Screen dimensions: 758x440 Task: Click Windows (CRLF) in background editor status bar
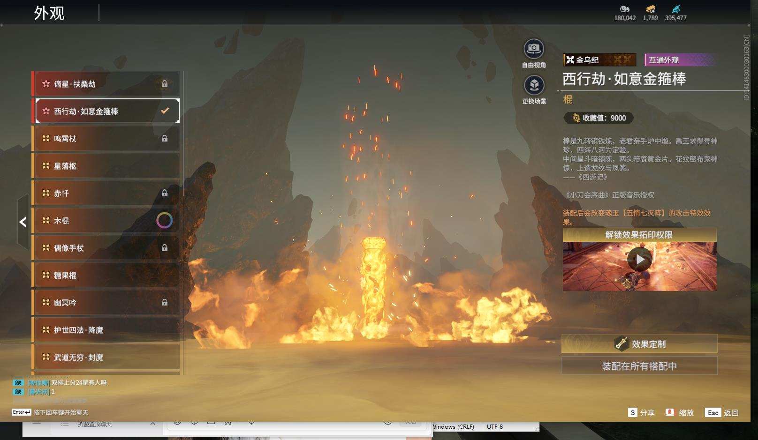coord(454,426)
